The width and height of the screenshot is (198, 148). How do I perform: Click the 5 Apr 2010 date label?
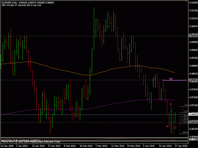pyautogui.click(x=149, y=146)
